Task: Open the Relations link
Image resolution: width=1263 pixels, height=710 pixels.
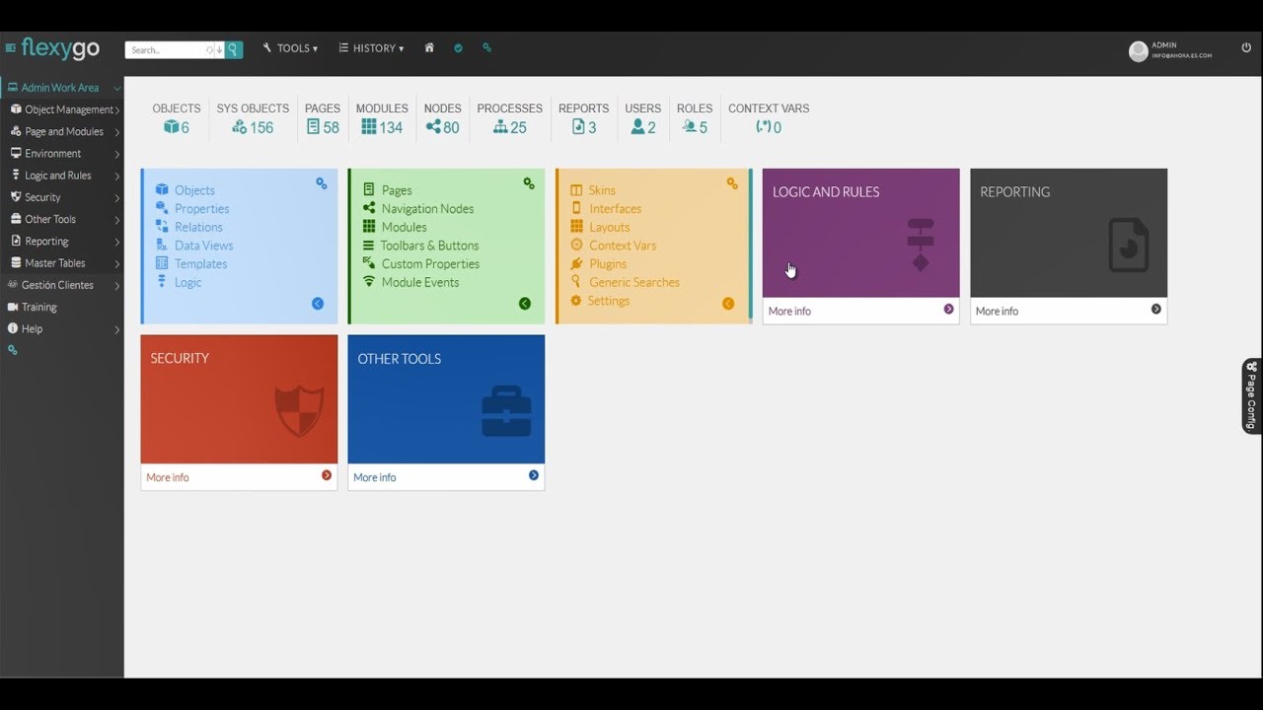Action: pos(198,227)
